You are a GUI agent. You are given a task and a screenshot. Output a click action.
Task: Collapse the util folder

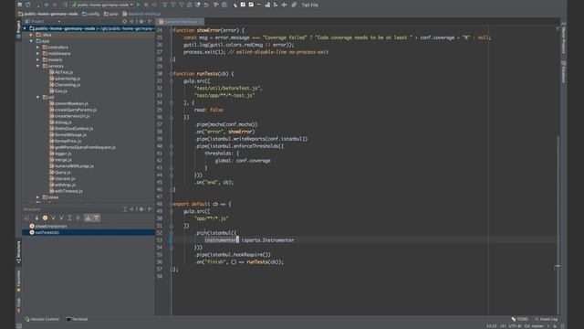[37, 97]
